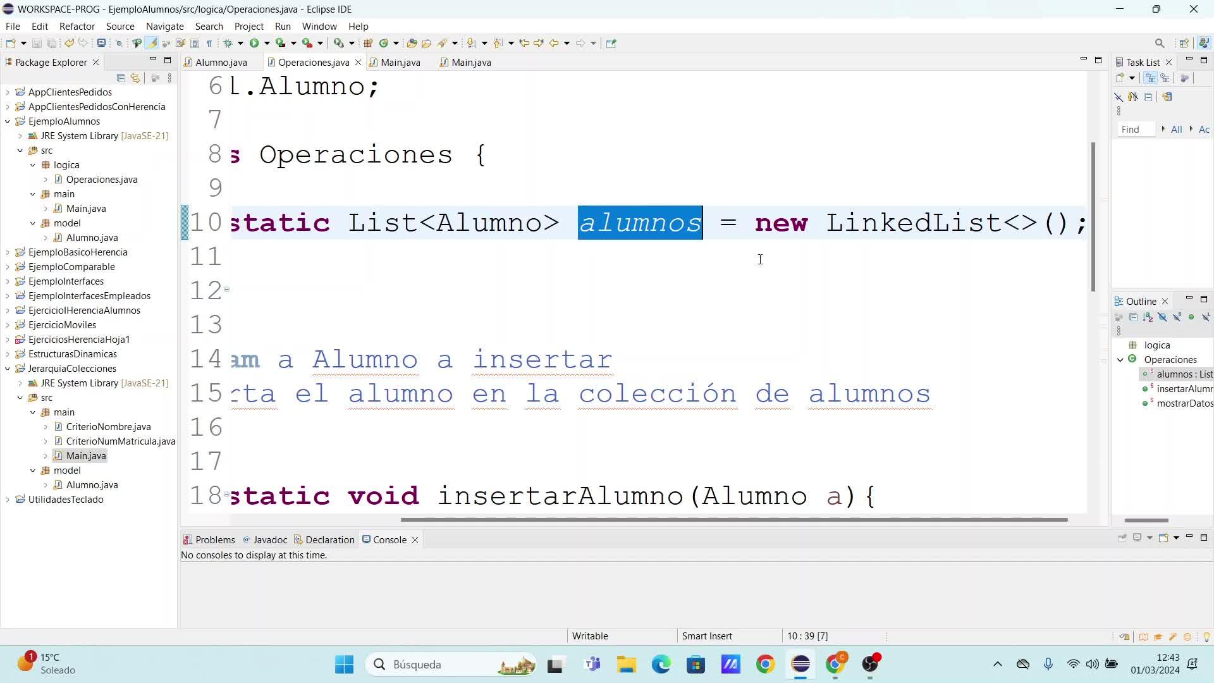Toggle alphabetical sort in Outline view
This screenshot has height=683, width=1214.
[1148, 317]
